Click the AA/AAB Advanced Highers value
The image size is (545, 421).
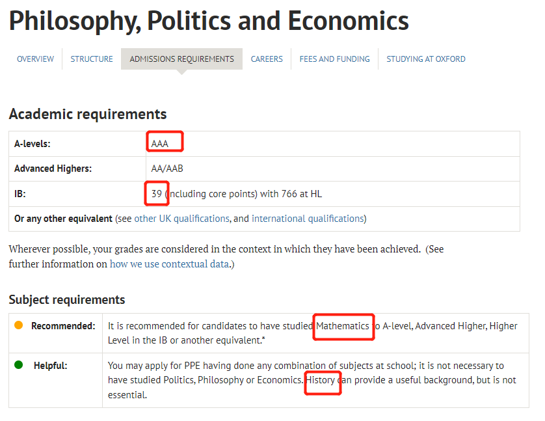(167, 169)
